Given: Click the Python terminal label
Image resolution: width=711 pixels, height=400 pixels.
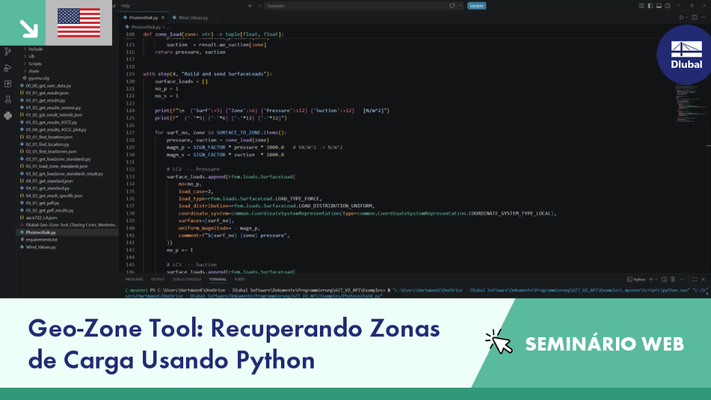Looking at the screenshot, I should (x=636, y=280).
